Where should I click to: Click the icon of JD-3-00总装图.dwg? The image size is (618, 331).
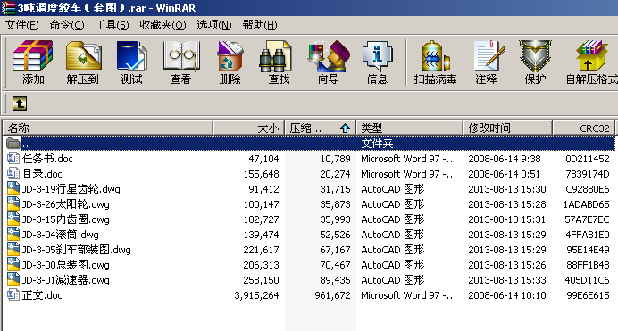click(x=13, y=265)
